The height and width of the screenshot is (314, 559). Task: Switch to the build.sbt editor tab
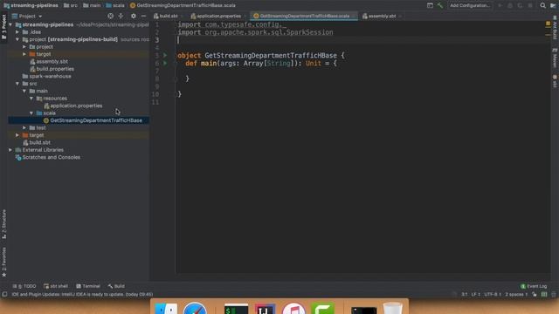point(169,16)
